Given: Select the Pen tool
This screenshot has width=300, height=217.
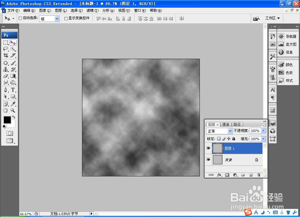Looking at the screenshot, I should (6, 90).
